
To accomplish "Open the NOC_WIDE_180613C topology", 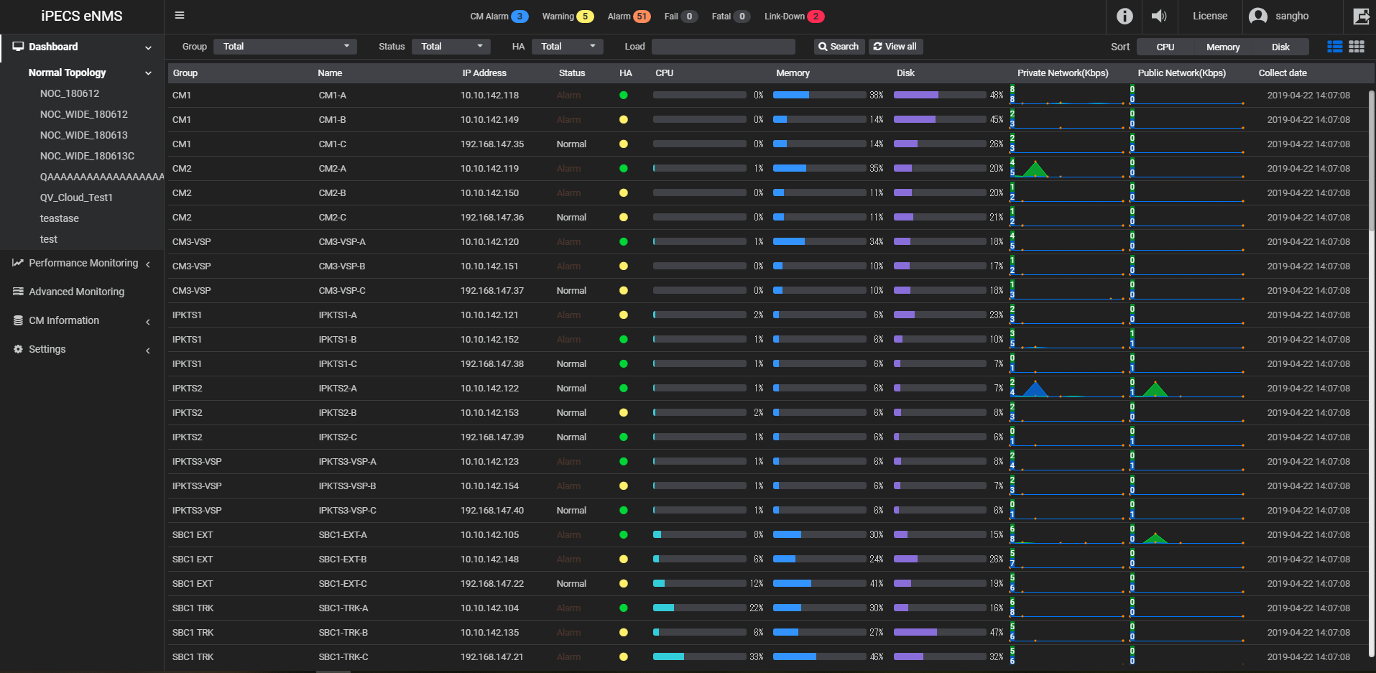I will (x=87, y=156).
